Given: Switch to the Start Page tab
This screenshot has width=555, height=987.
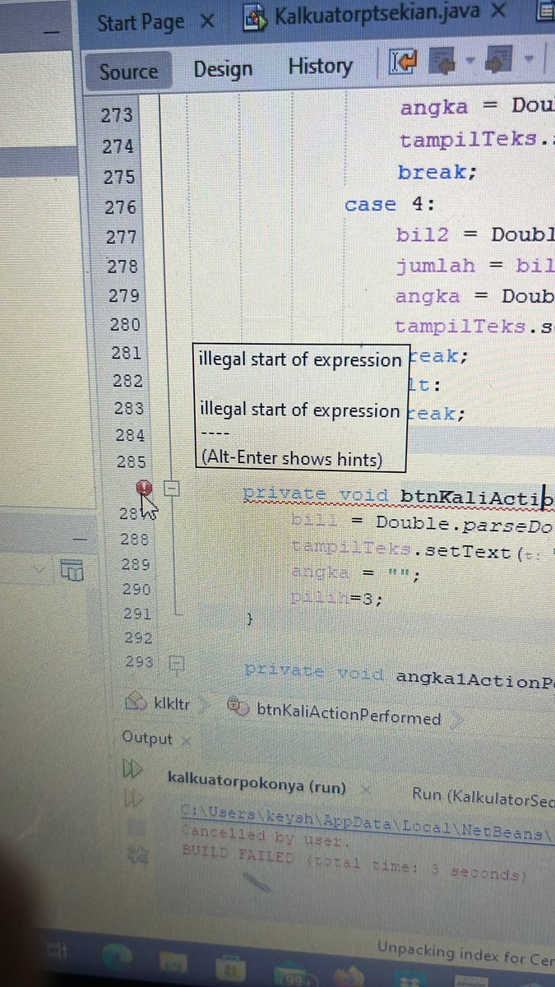Looking at the screenshot, I should coord(141,21).
